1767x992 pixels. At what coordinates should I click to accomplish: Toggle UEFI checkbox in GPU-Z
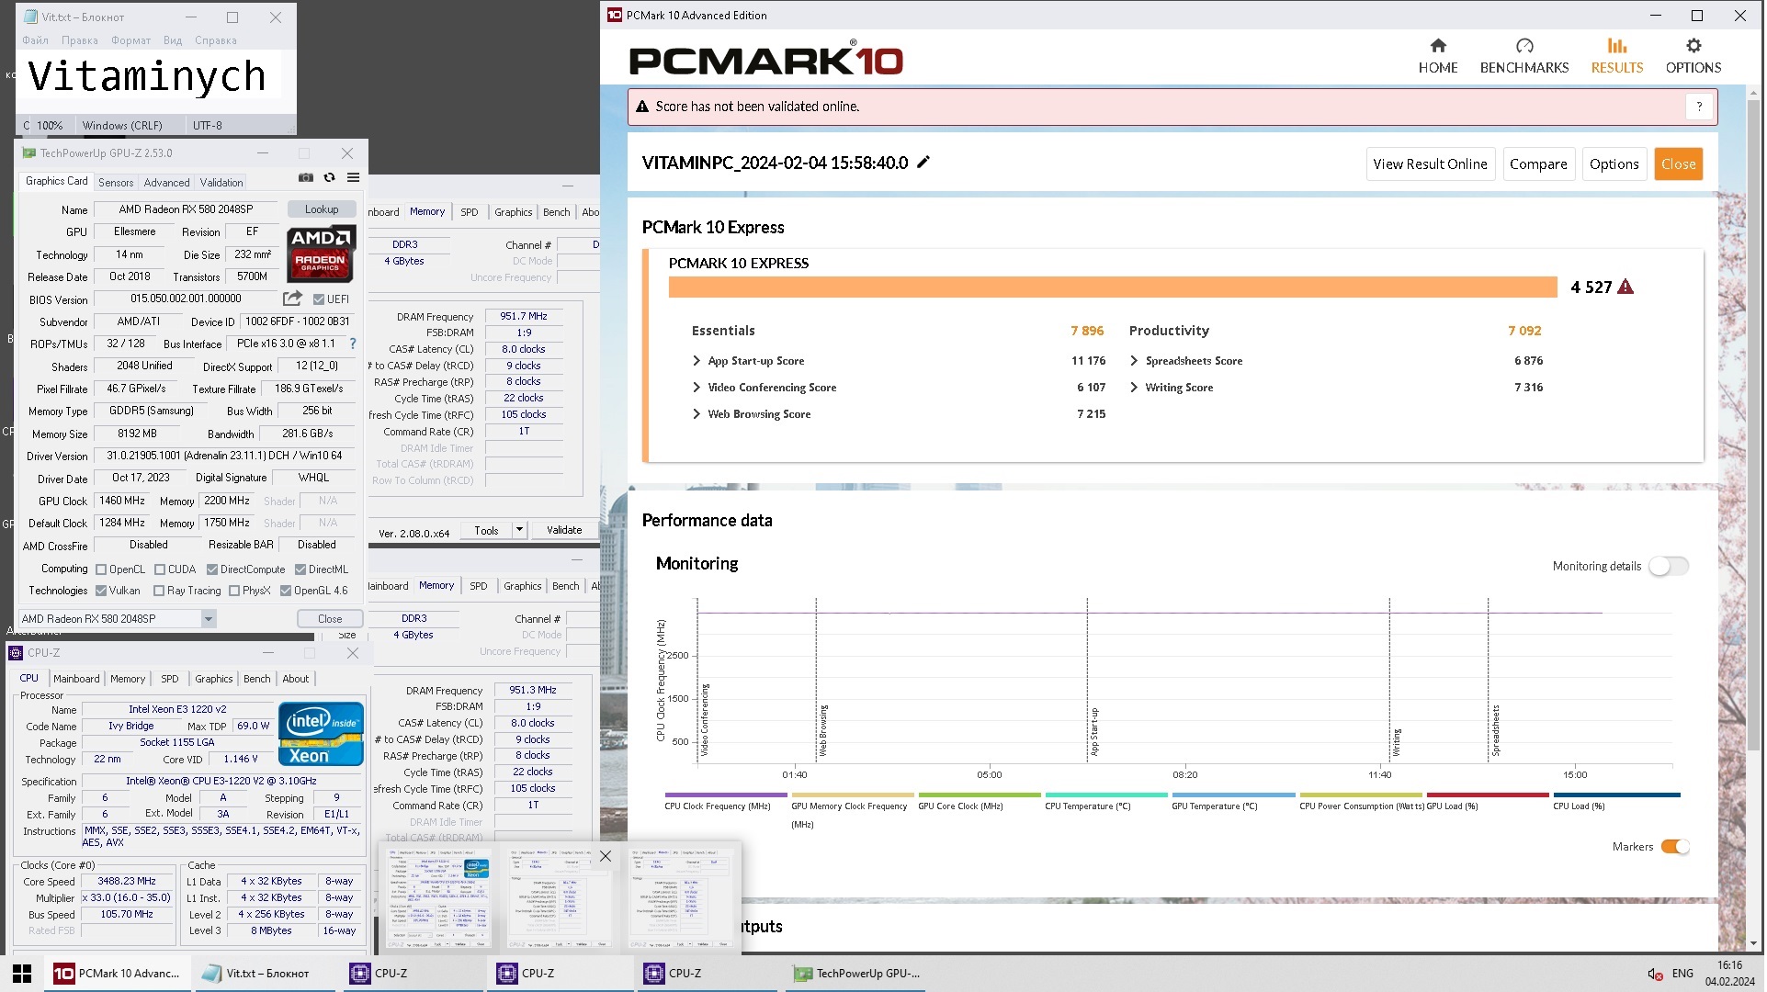click(x=319, y=299)
